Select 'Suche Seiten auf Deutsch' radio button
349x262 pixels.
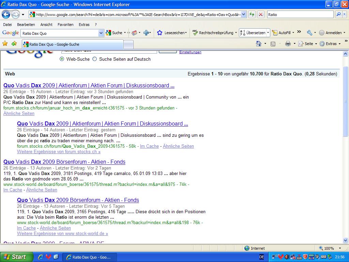coord(95,59)
